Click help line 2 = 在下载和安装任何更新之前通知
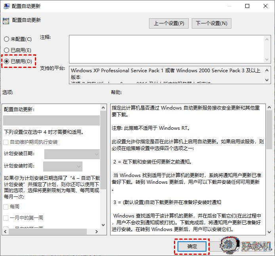Screen dimensions: 275x256 [153, 162]
